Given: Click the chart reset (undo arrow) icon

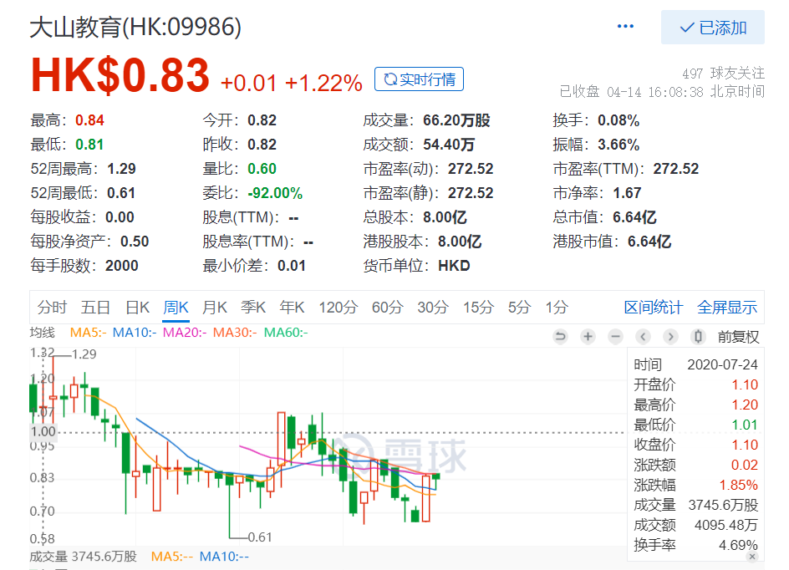Looking at the screenshot, I should pyautogui.click(x=560, y=337).
